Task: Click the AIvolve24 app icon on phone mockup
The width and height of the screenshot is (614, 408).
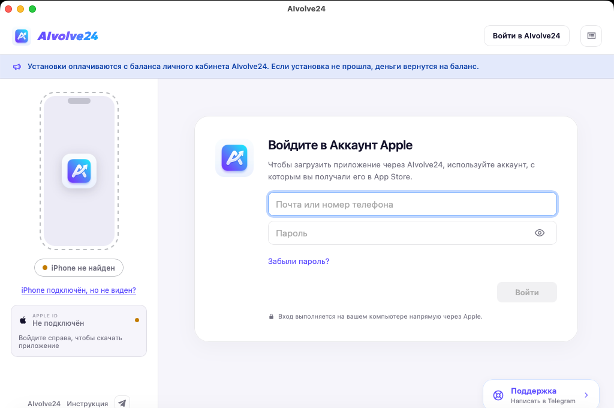Action: click(x=79, y=171)
